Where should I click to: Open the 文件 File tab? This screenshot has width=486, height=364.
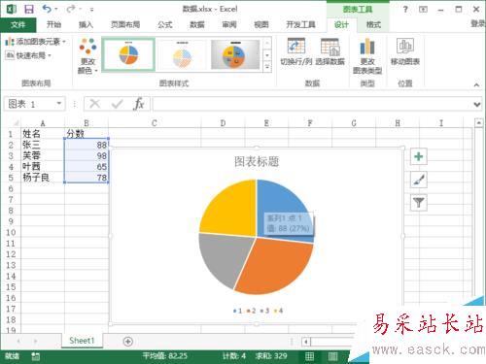click(17, 24)
